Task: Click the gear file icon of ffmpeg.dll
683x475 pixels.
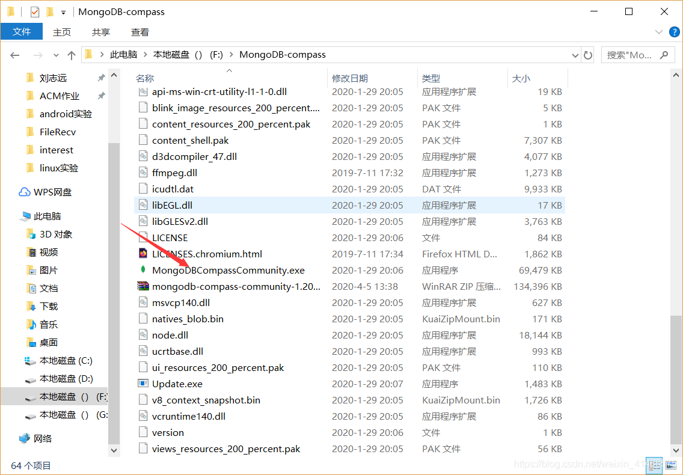Action: pos(143,173)
